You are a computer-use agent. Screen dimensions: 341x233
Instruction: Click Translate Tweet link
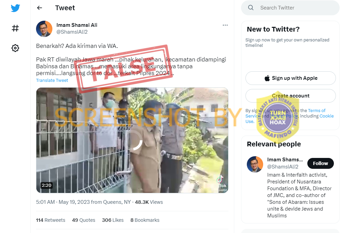click(52, 80)
